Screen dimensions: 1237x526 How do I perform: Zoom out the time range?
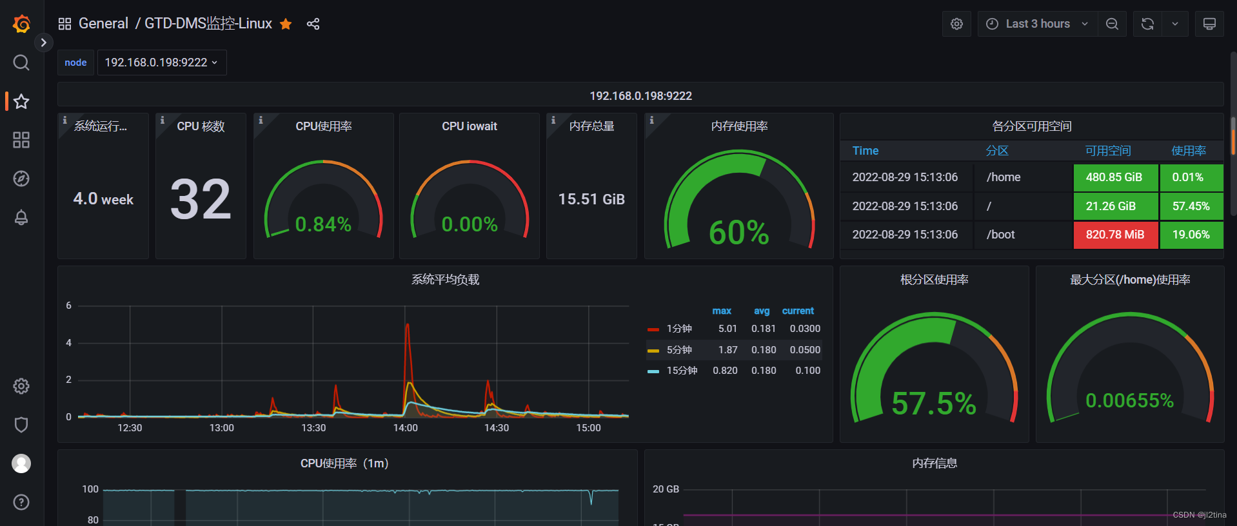coord(1112,24)
